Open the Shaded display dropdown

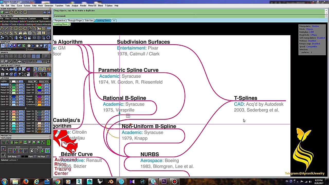(x=37, y=49)
